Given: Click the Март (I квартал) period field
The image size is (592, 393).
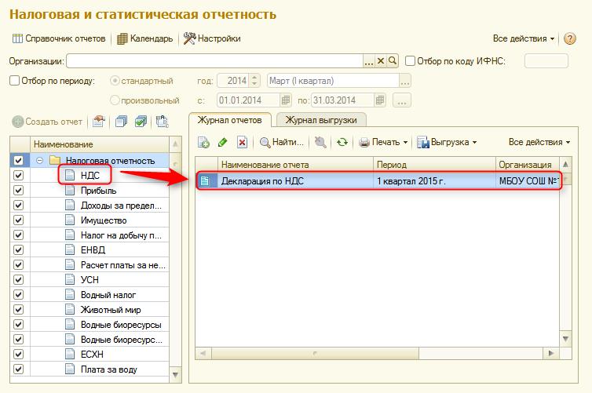Looking at the screenshot, I should pos(333,81).
